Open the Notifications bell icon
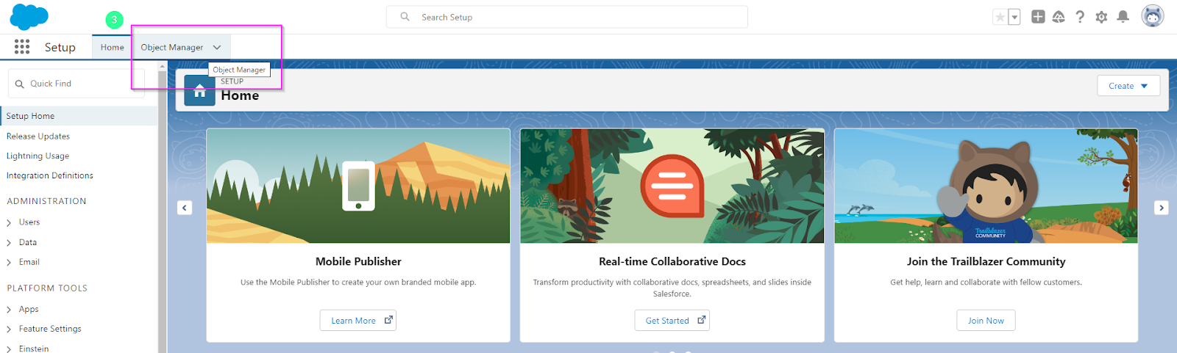1177x353 pixels. 1123,17
